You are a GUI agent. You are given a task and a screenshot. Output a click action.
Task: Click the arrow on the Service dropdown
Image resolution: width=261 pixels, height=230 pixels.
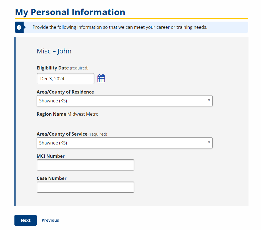click(209, 143)
